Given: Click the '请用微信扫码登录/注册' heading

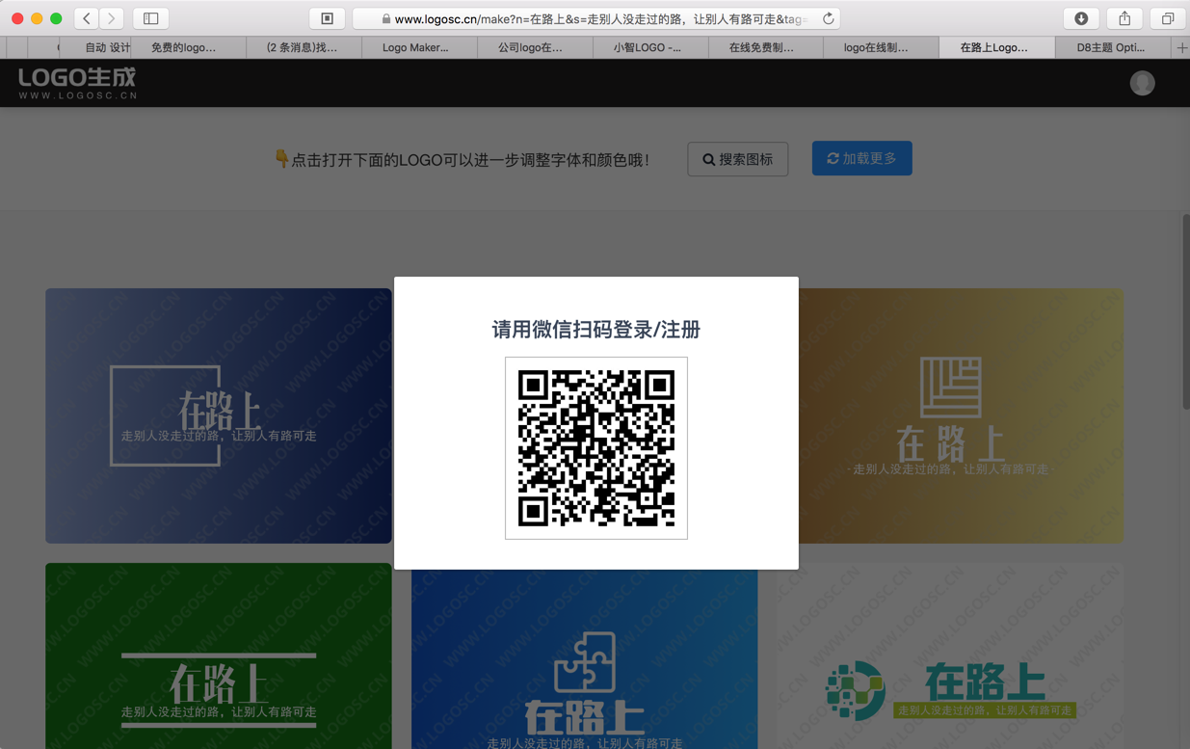Looking at the screenshot, I should click(x=596, y=330).
